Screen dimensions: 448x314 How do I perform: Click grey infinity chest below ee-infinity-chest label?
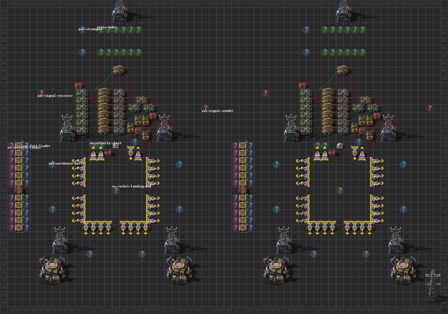point(115,146)
